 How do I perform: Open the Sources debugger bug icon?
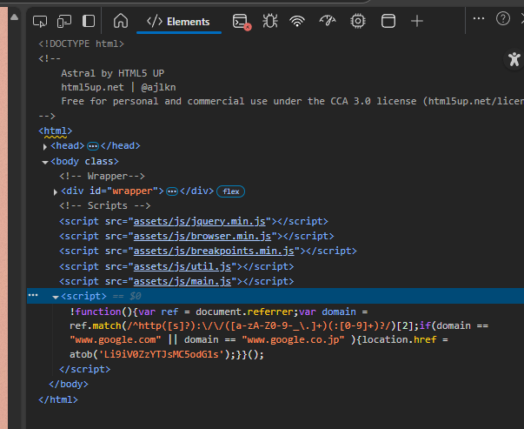point(270,21)
